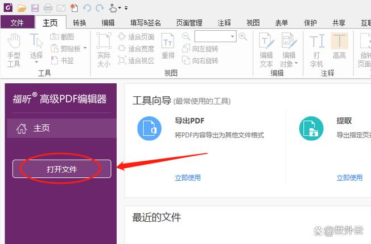Select 主页 in the purple sidebar
Image resolution: width=371 pixels, height=244 pixels.
62,128
